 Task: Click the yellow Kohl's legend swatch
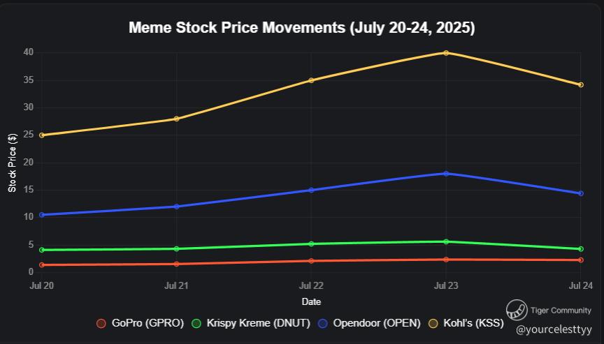(x=433, y=323)
